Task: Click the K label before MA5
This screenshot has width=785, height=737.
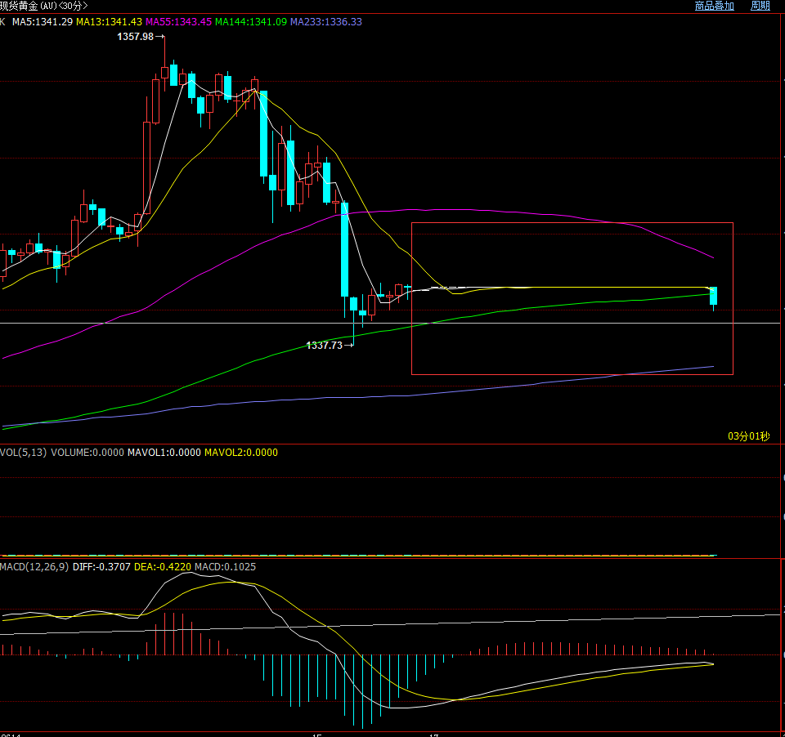Action: point(3,21)
